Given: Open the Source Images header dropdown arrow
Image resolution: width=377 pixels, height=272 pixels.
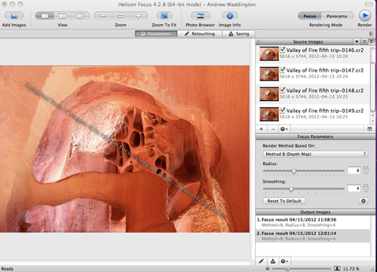Looking at the screenshot, I should (x=357, y=41).
